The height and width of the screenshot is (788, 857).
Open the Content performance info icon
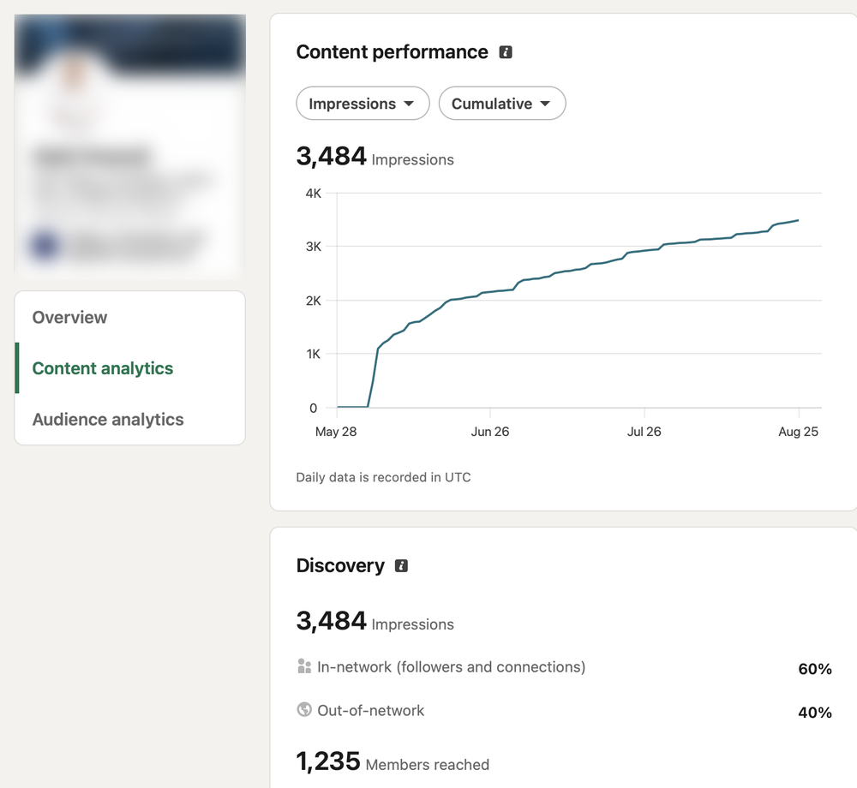coord(506,52)
